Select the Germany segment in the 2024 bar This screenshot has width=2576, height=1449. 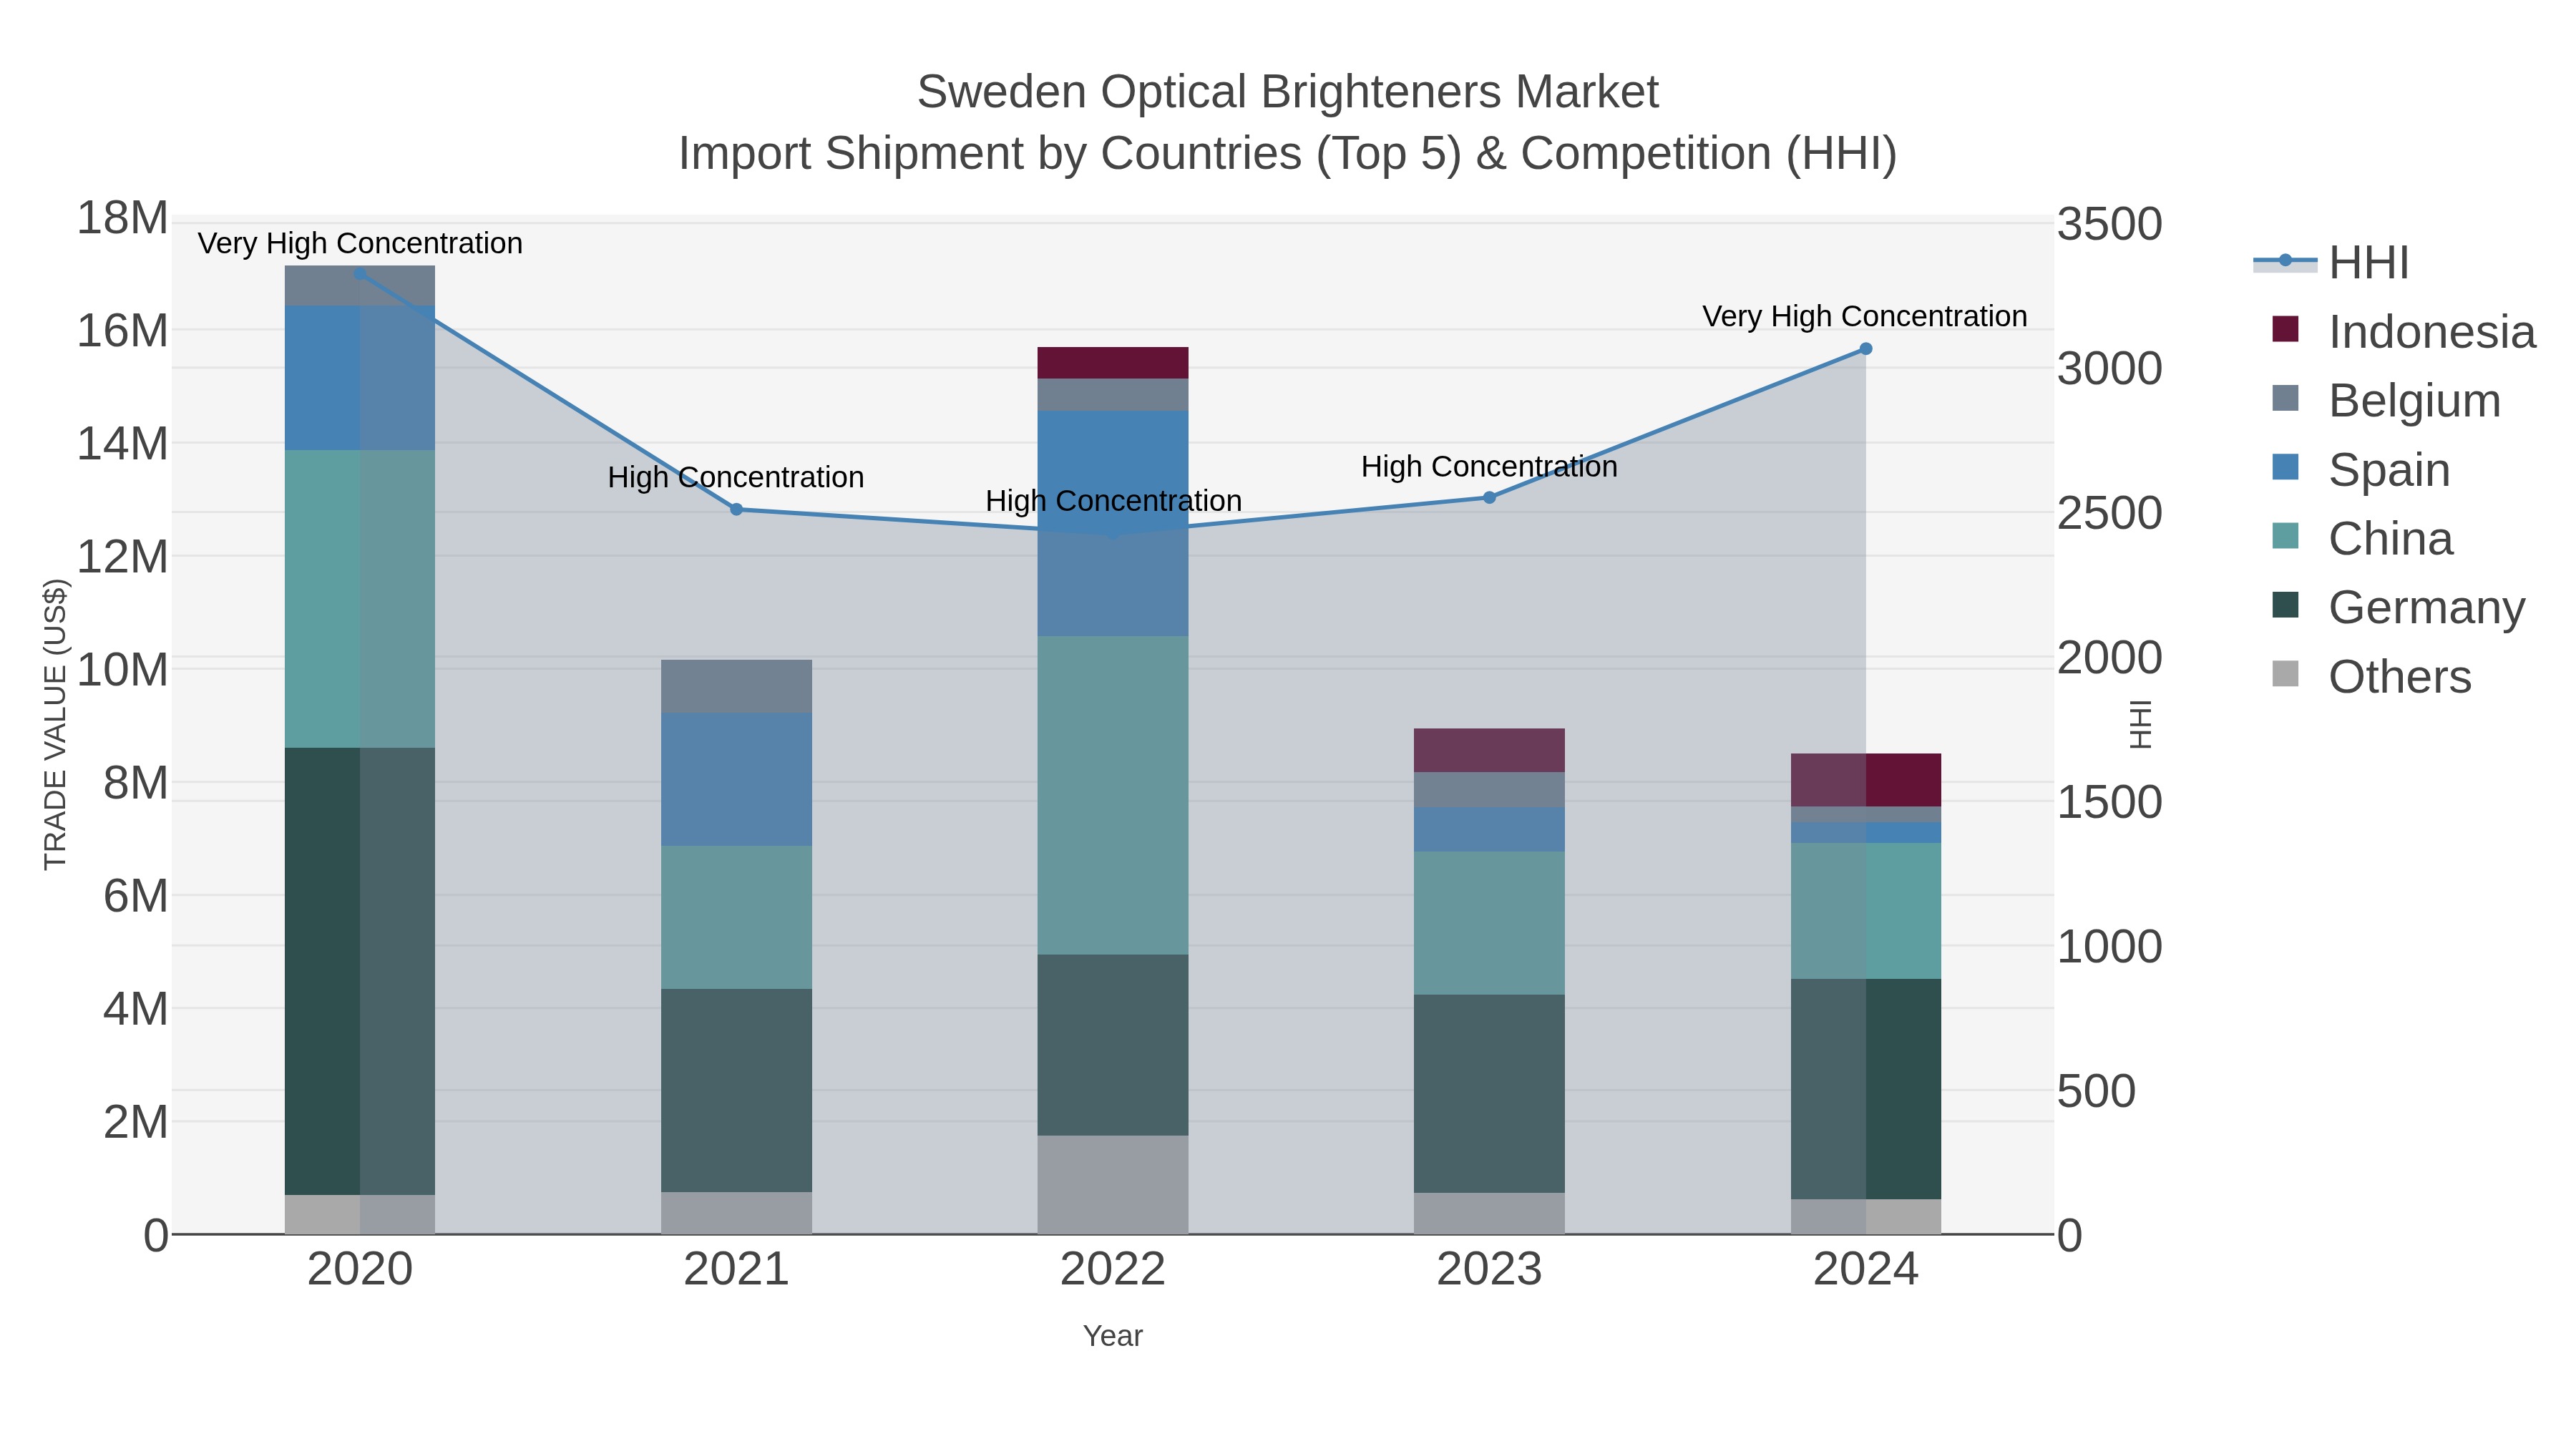(1866, 1089)
